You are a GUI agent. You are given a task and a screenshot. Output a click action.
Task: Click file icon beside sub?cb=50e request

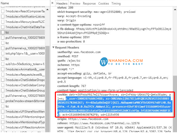coord(3,64)
